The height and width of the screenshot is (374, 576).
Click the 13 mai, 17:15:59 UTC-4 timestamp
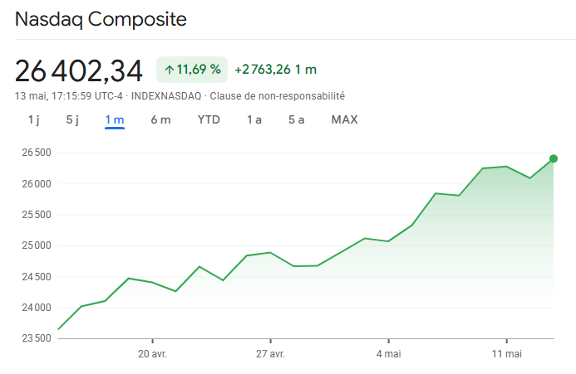click(x=69, y=96)
